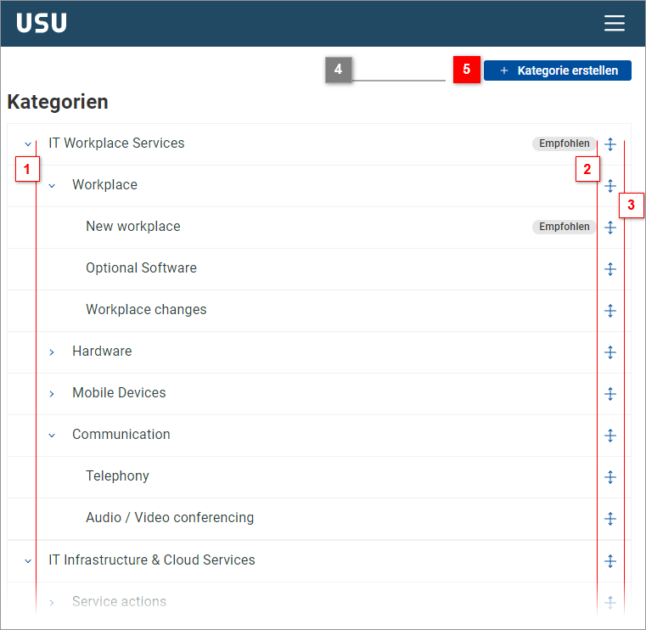Collapse the Communication subcategory
The width and height of the screenshot is (646, 630).
(x=52, y=436)
